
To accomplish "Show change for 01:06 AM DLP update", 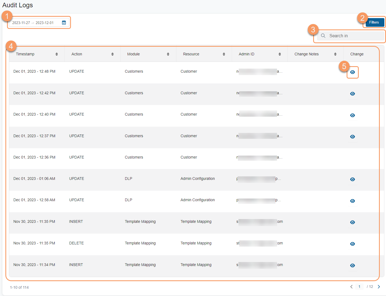I will 352,179.
